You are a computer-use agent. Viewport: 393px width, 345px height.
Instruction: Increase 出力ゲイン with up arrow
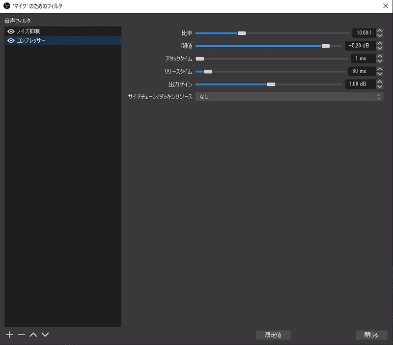pos(380,82)
